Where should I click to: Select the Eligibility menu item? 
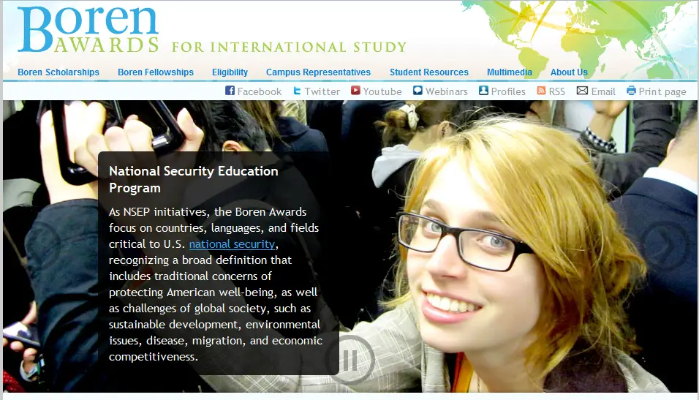tap(230, 72)
